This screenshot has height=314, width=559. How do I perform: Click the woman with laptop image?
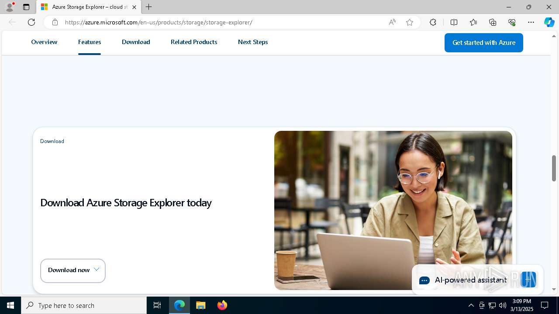[393, 210]
